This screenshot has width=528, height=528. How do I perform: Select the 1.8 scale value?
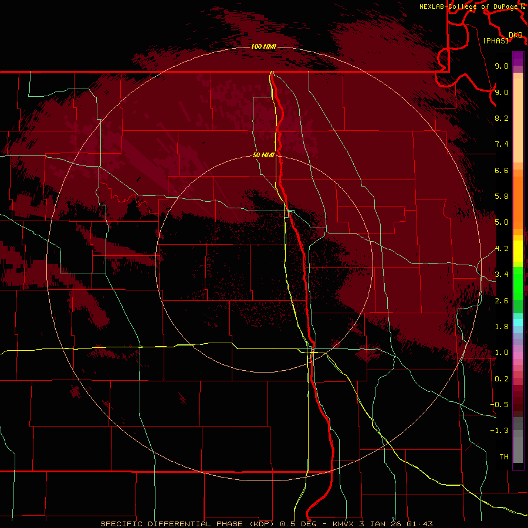502,327
